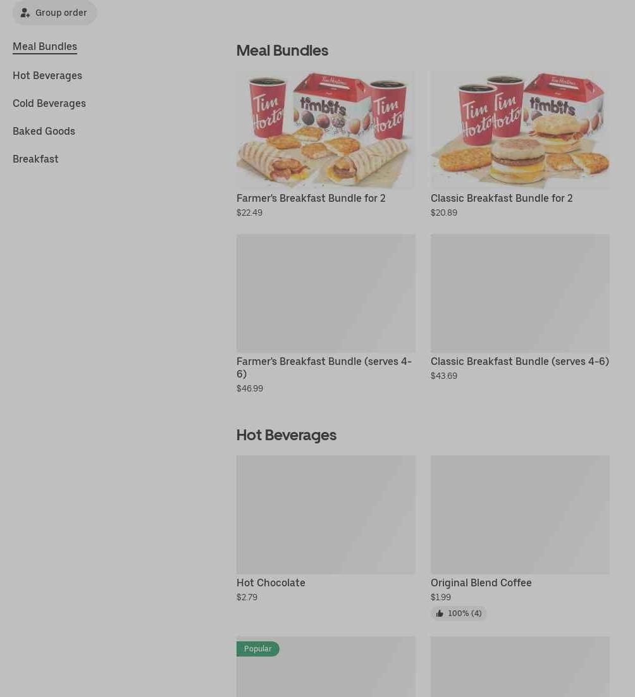Click thumbs-up icon under Original Blend Coffee
Screen dimensions: 635x697
click(440, 614)
